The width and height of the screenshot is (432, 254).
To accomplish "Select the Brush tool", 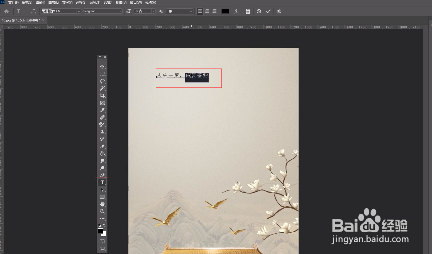I will pyautogui.click(x=102, y=124).
